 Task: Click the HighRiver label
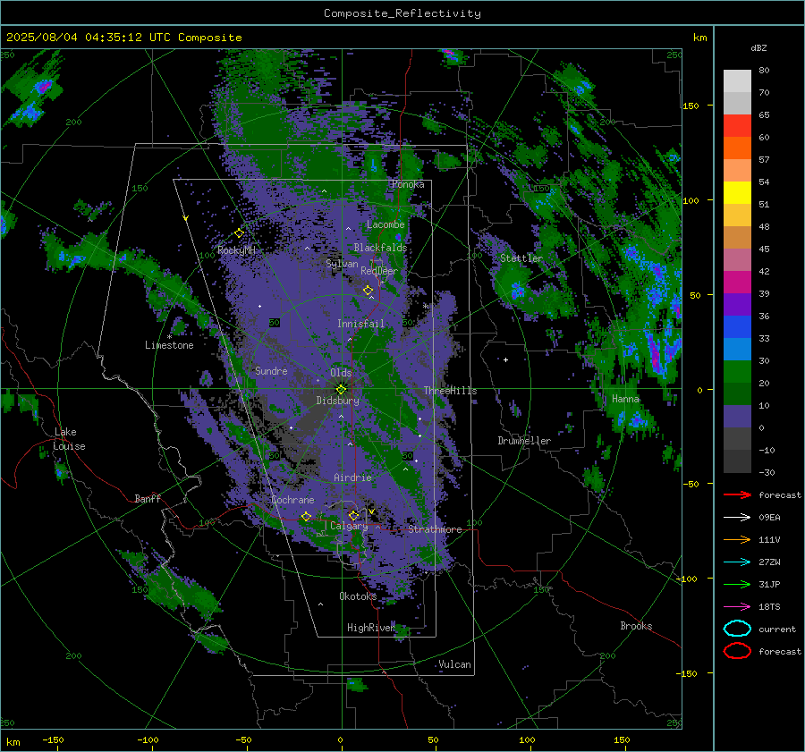(371, 628)
